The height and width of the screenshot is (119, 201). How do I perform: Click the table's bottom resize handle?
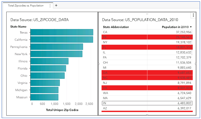(147, 115)
